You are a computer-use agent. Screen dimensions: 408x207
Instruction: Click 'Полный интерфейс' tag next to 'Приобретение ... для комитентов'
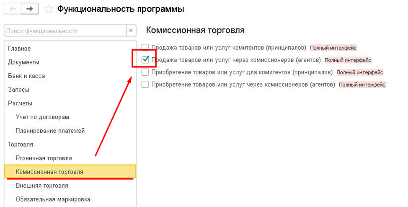tap(360, 72)
